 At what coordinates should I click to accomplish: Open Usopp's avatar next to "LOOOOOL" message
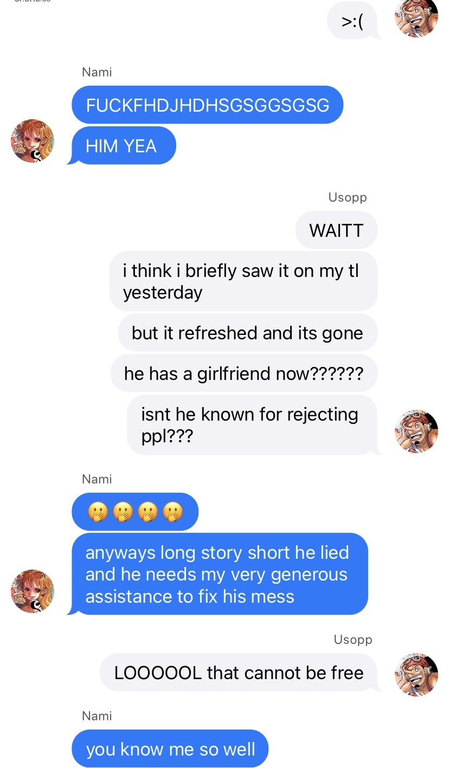pos(416,674)
